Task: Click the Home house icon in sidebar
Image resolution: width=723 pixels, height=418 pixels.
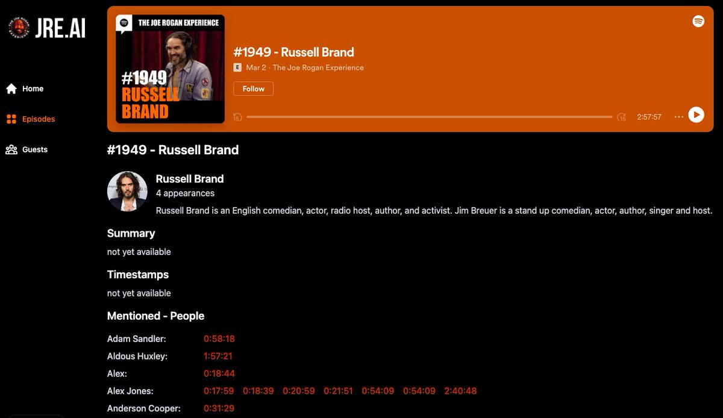Action: pos(11,89)
